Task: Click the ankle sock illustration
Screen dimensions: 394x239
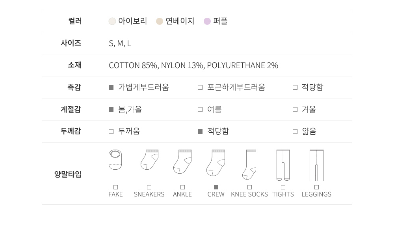Action: coord(182,161)
